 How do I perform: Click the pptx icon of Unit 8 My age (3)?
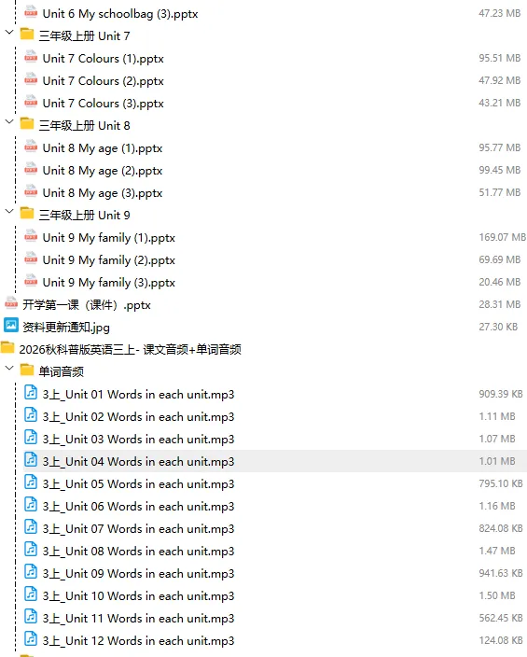[31, 191]
